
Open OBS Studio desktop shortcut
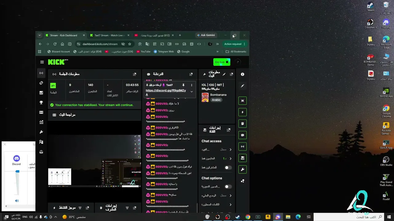tap(386, 161)
